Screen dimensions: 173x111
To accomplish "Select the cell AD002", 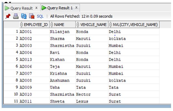I will point(34,38).
